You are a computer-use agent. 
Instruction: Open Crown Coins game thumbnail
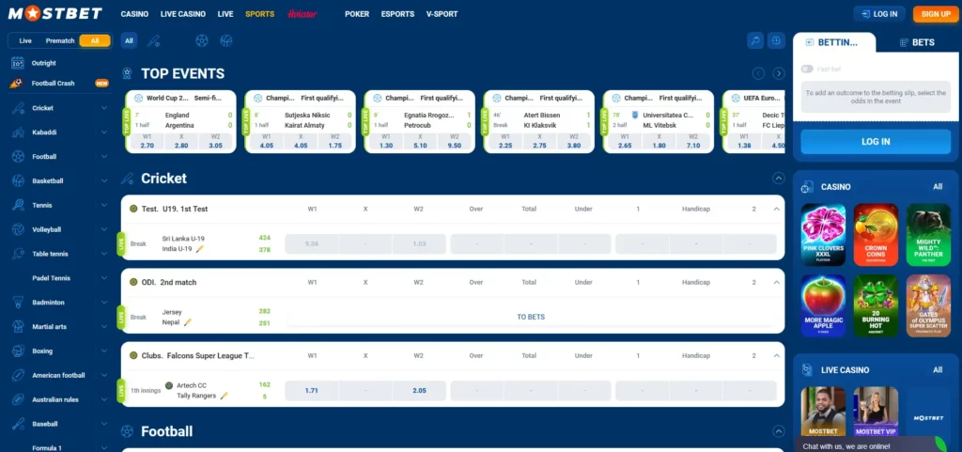tap(876, 235)
